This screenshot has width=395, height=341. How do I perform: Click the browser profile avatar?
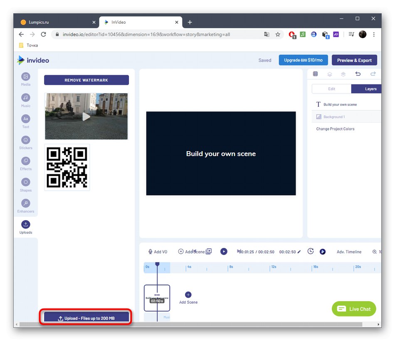click(363, 34)
